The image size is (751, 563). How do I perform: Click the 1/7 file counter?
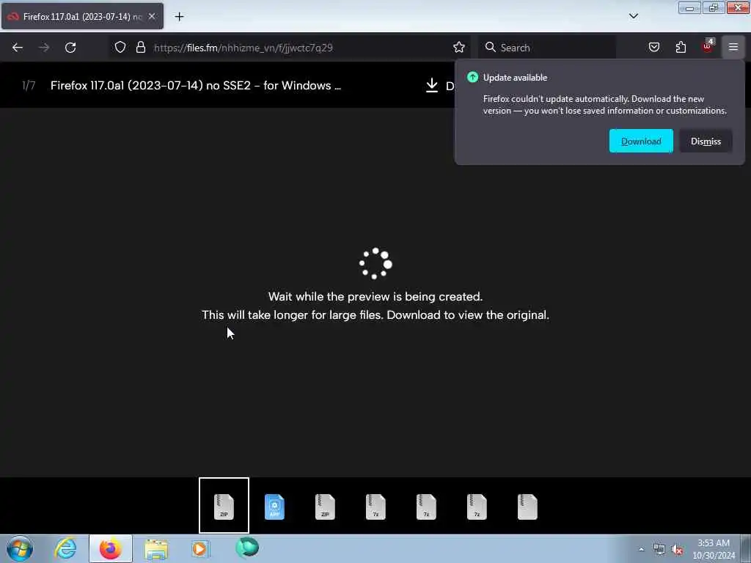pyautogui.click(x=29, y=85)
